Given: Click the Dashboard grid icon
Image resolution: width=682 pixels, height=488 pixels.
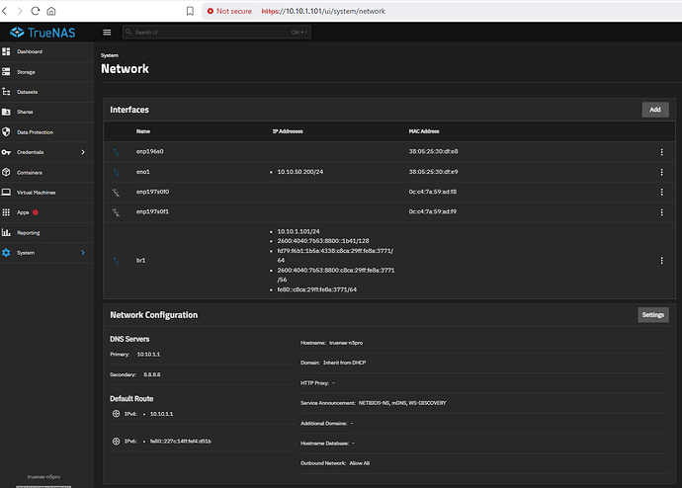Looking at the screenshot, I should tap(6, 51).
